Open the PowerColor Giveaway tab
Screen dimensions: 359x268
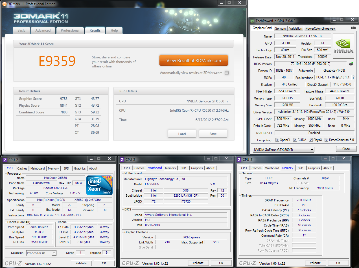320,28
